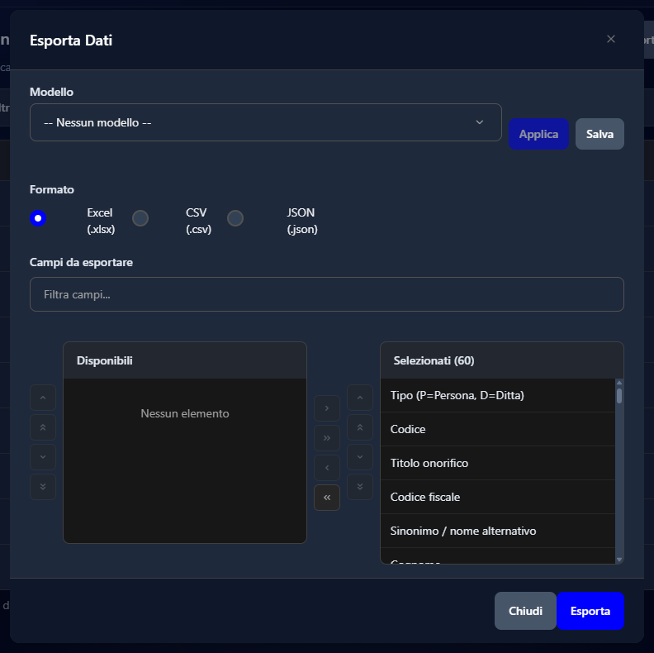Image resolution: width=654 pixels, height=653 pixels.
Task: Move Disponibili item up one position
Action: coord(43,398)
